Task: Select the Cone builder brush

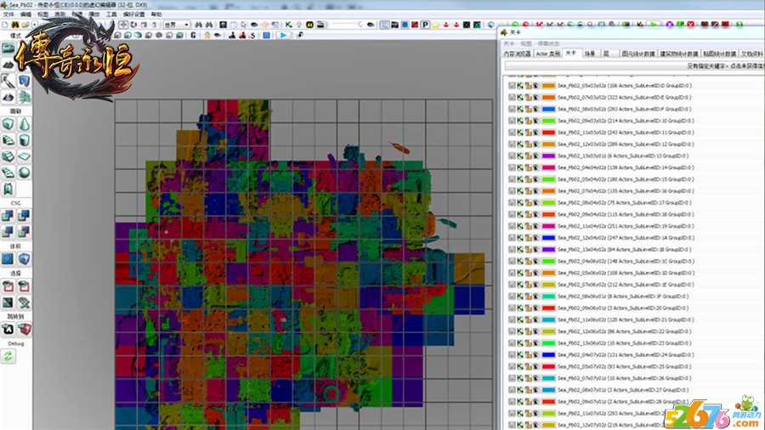Action: [x=24, y=124]
